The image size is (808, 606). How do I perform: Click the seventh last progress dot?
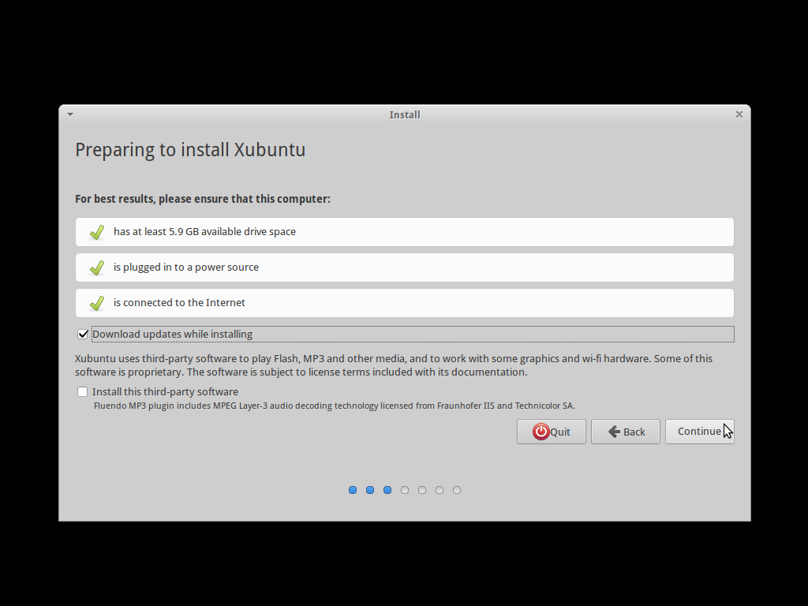click(x=457, y=490)
